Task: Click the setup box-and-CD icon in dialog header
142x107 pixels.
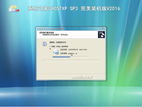Action: coord(101,34)
